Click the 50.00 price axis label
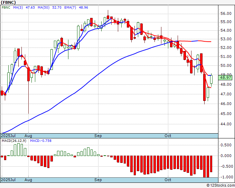The height and width of the screenshot is (188, 235). pyautogui.click(x=226, y=65)
